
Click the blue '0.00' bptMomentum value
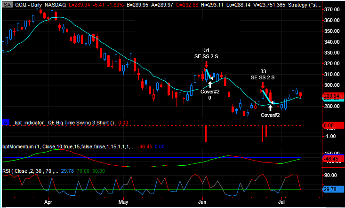(160, 146)
